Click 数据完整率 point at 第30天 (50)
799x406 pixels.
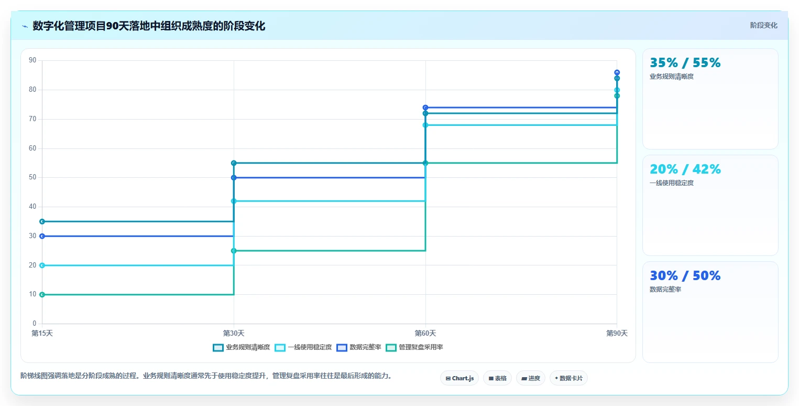tap(234, 178)
